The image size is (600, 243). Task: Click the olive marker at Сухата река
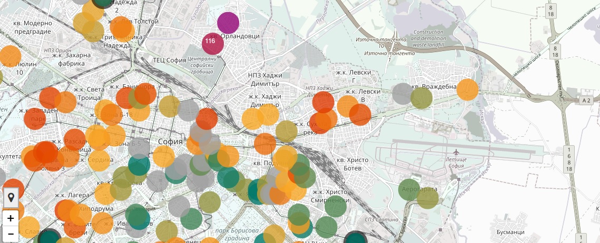pyautogui.click(x=286, y=131)
